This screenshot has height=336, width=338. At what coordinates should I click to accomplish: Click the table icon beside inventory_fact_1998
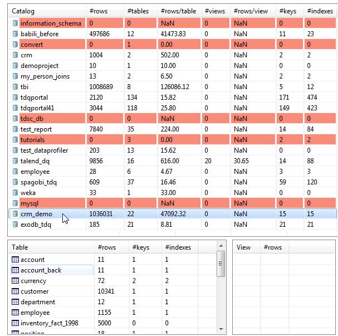point(15,323)
